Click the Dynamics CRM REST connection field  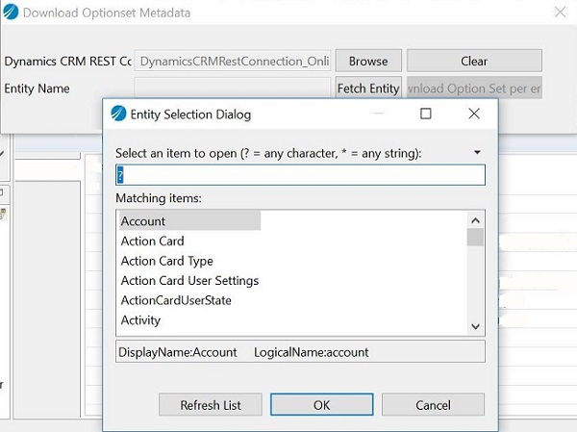(234, 61)
